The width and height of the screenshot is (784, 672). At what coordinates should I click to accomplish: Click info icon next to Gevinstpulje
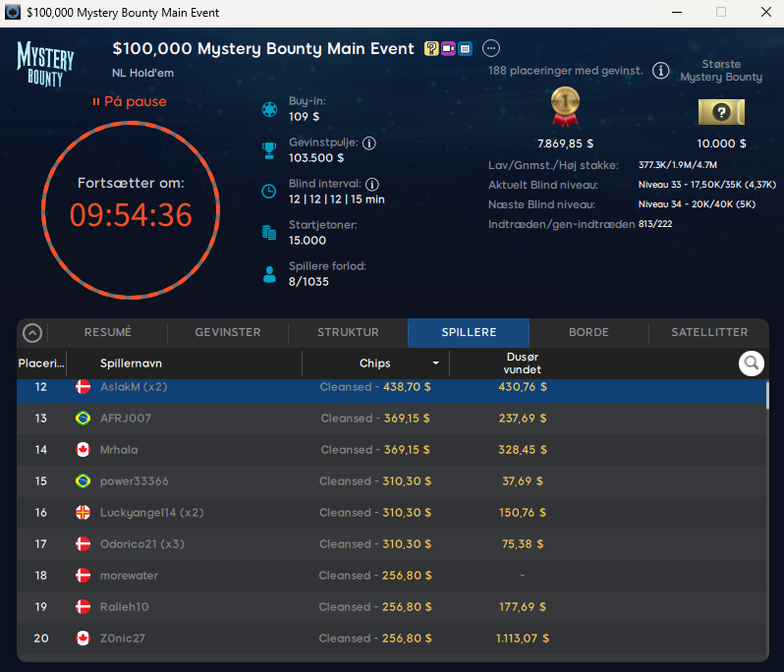(369, 142)
